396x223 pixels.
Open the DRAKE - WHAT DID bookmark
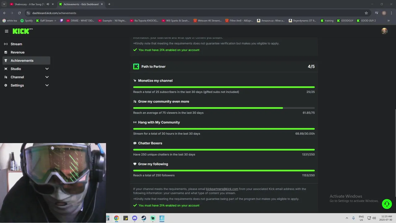80,21
